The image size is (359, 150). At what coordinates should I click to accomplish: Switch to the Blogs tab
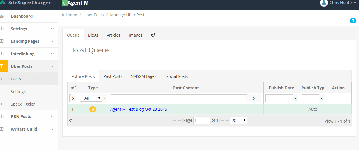point(93,35)
